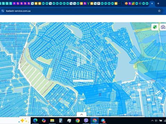Open Microsoft Edge from the taskbar
166x124 pixels.
35,121
